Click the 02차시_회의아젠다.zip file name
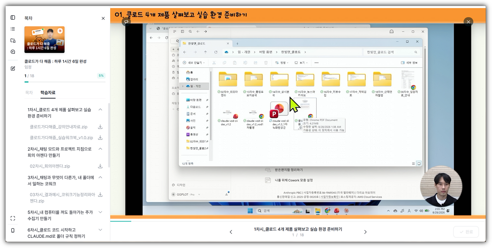The height and width of the screenshot is (248, 492). coord(50,166)
